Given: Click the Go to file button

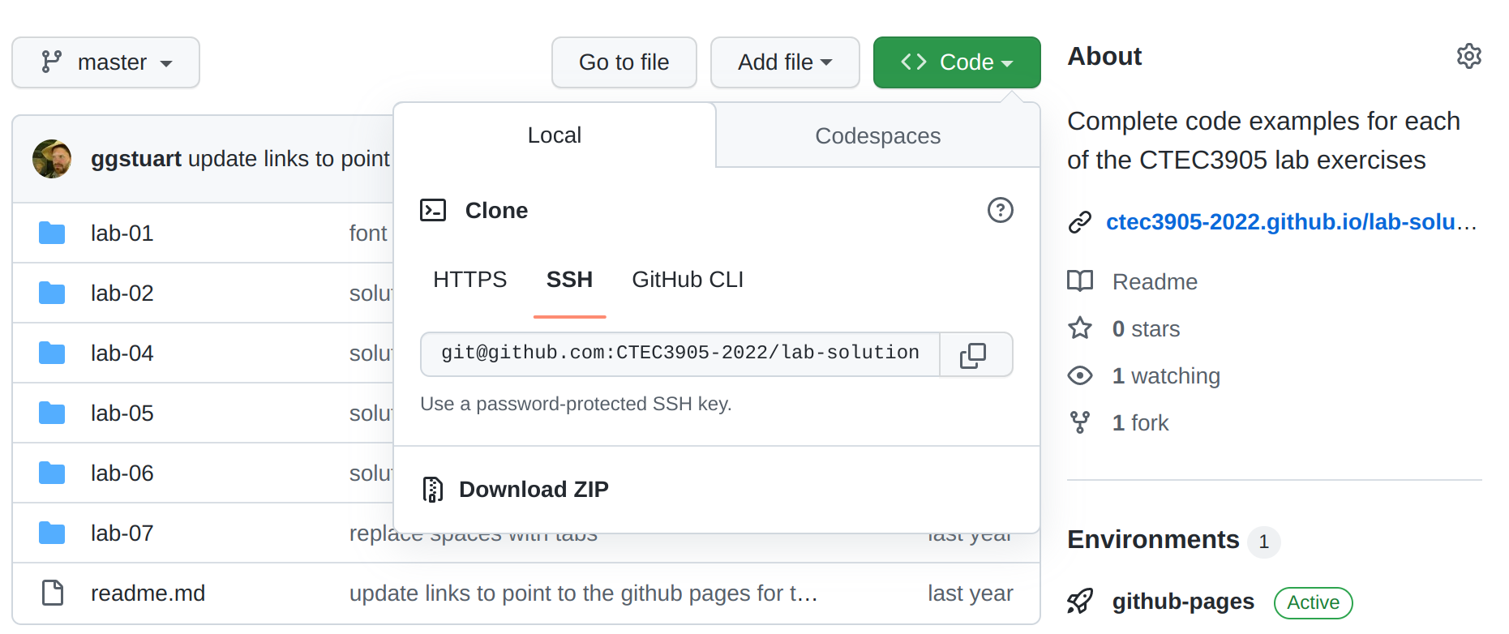Looking at the screenshot, I should click(624, 62).
